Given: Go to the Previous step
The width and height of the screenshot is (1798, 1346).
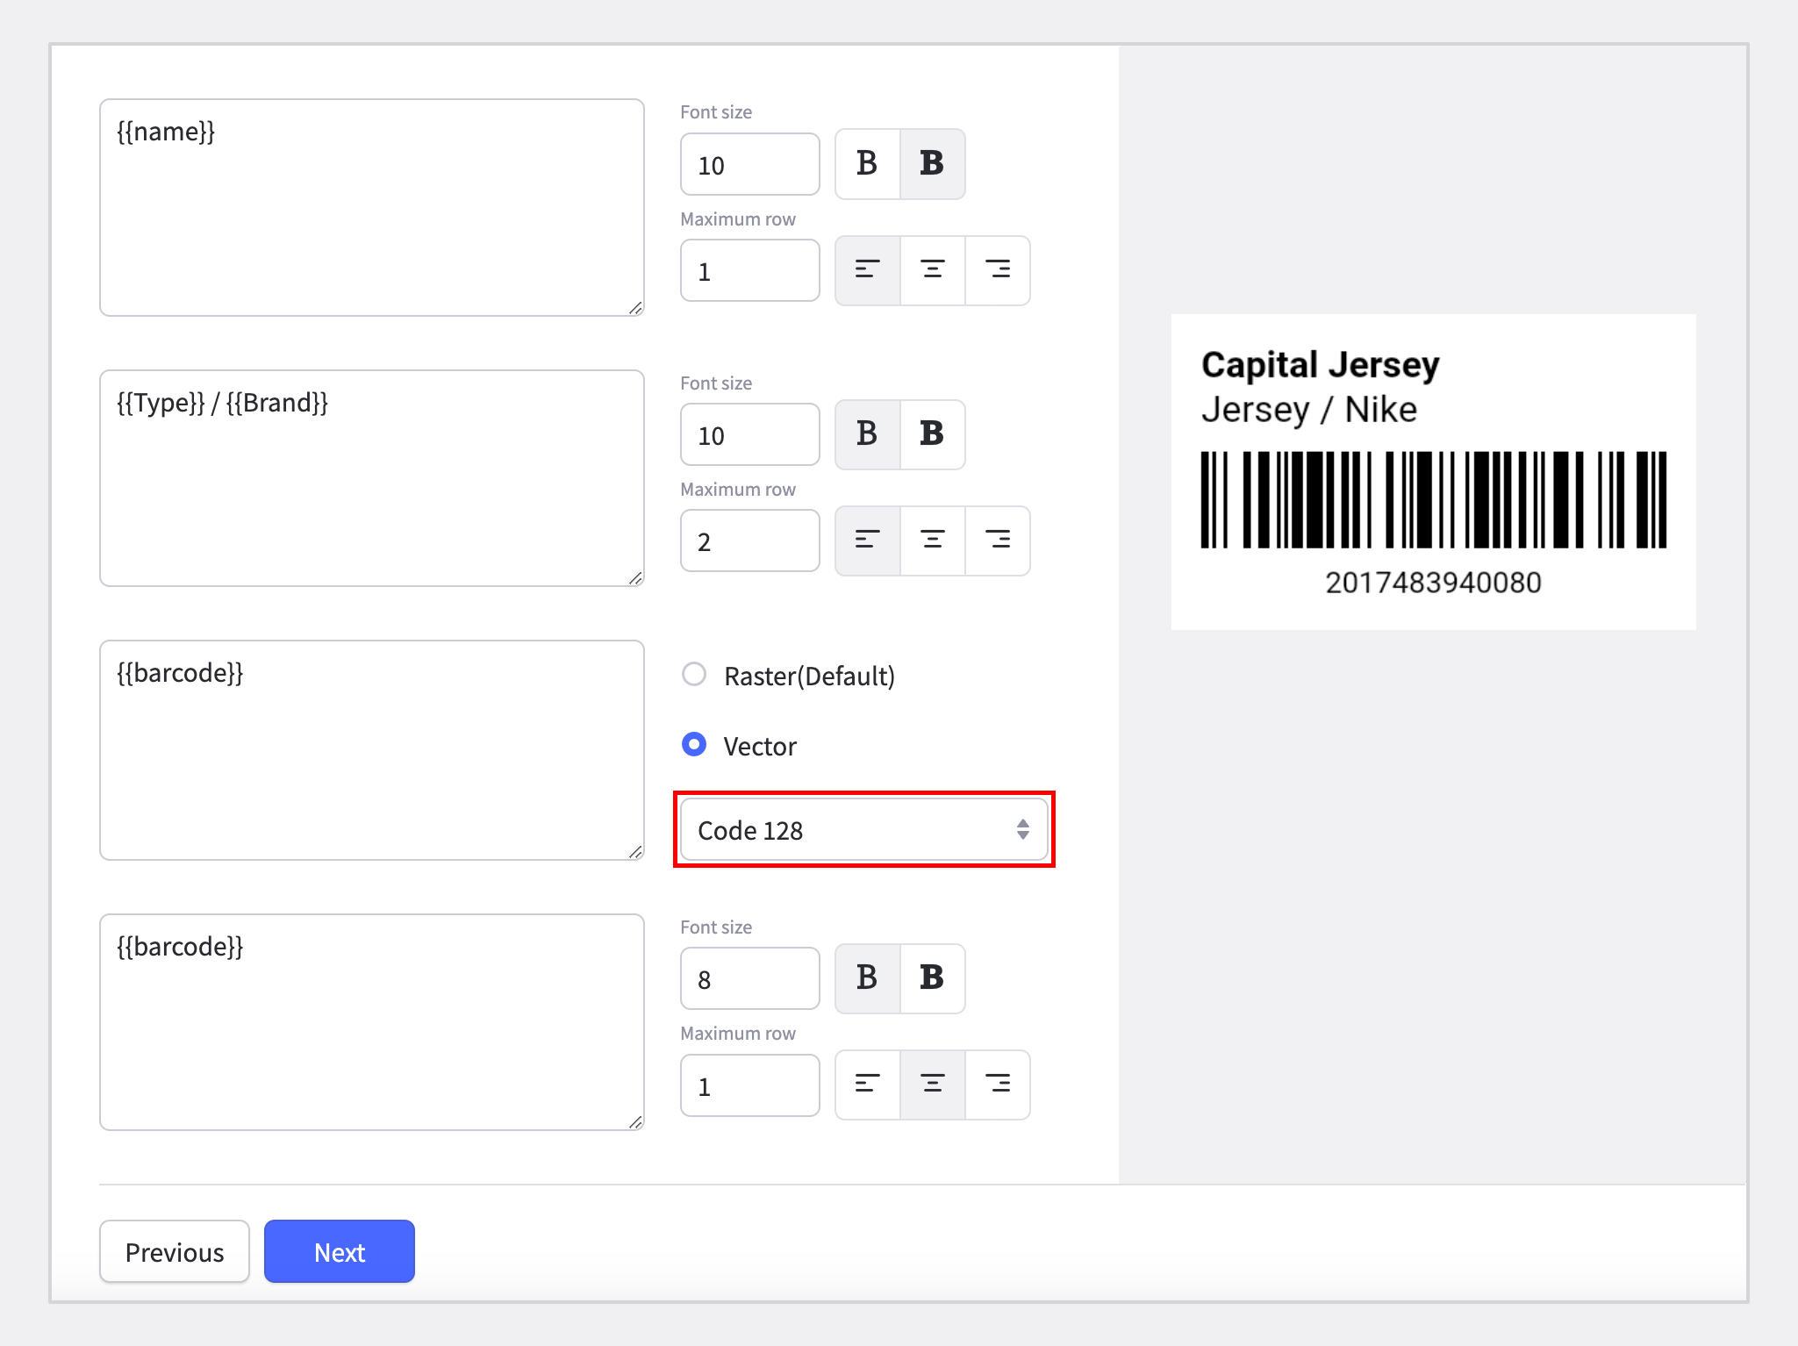Looking at the screenshot, I should (x=175, y=1252).
